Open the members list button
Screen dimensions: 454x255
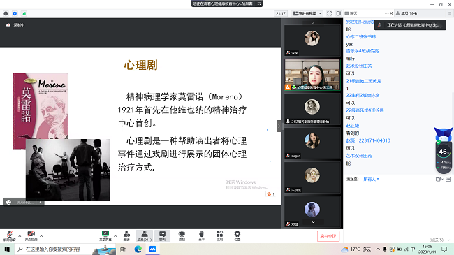pyautogui.click(x=145, y=236)
